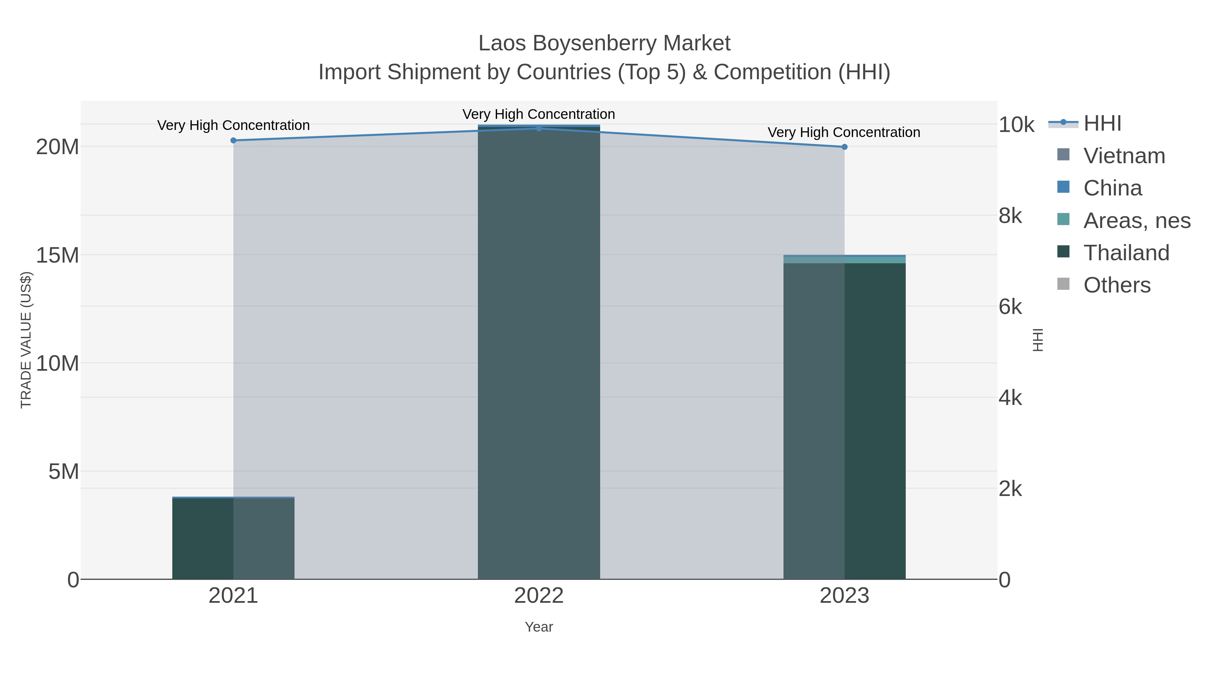Click the Laos Boysenberry Market title

pos(604,43)
